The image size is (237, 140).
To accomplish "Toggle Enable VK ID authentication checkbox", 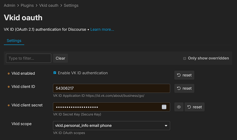I will click(55, 73).
